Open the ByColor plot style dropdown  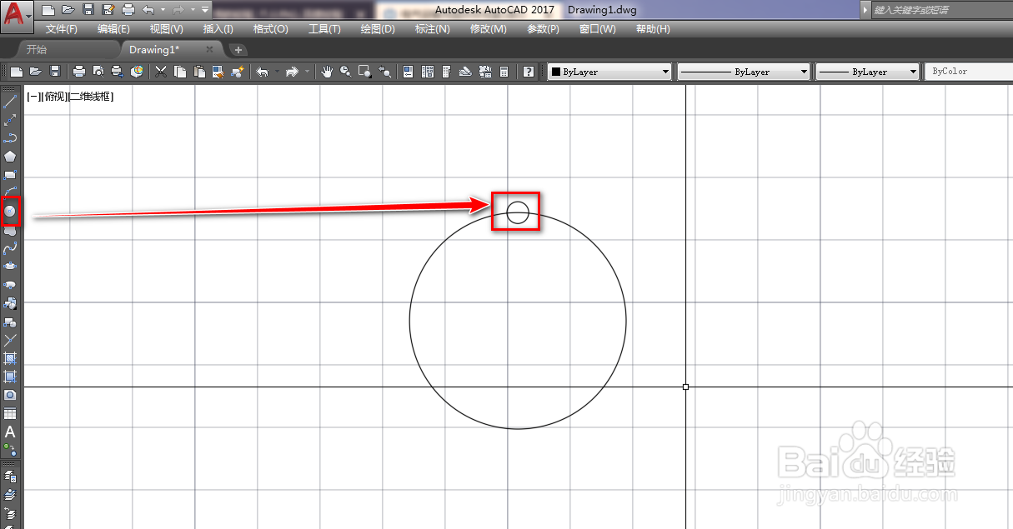click(969, 72)
